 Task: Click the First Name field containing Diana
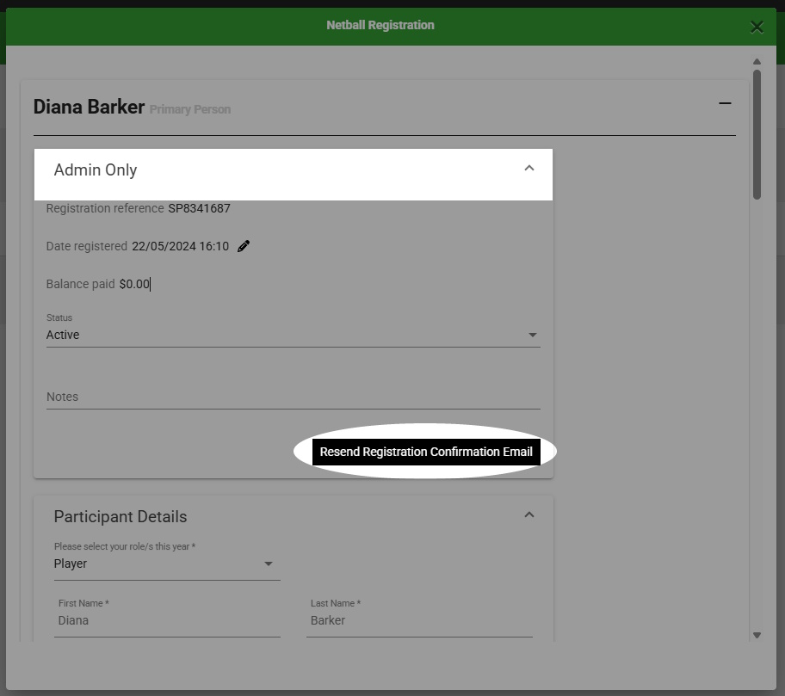click(x=167, y=620)
